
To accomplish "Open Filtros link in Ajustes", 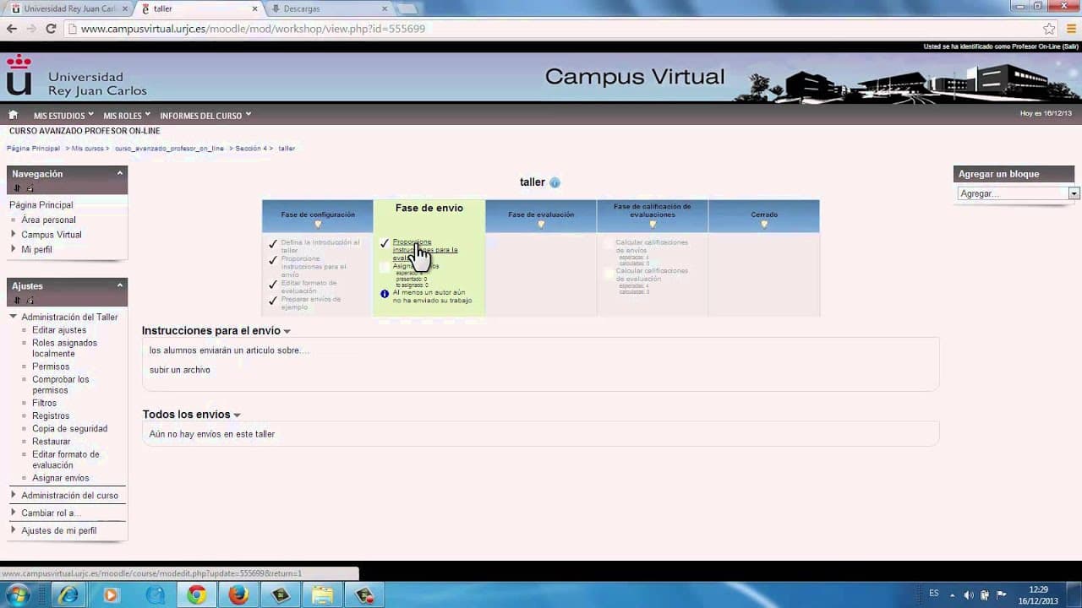I will 44,403.
